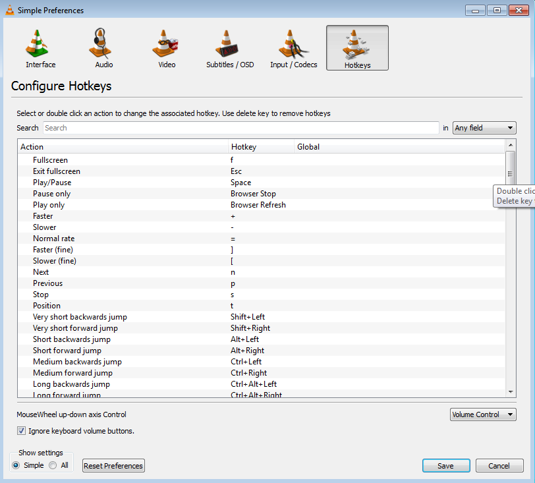Maximize the Simple Preferences window
Viewport: 535px width, 483px height.
click(x=497, y=11)
